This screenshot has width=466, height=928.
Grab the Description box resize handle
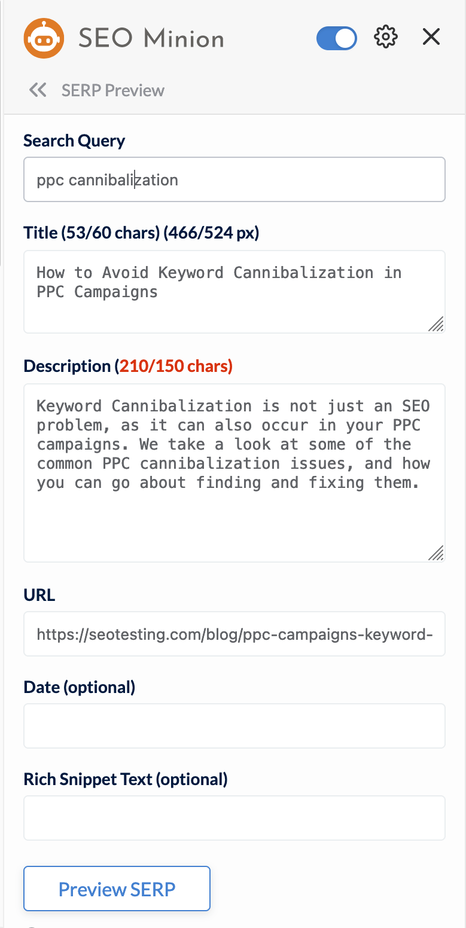pos(436,553)
